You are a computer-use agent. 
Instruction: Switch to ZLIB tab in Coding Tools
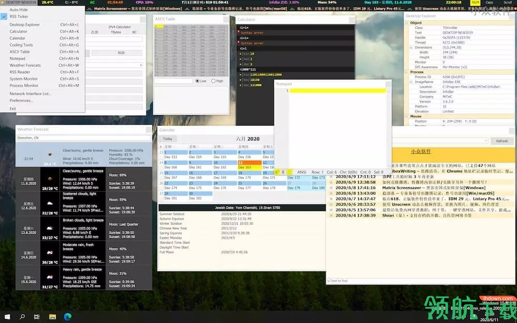click(x=95, y=32)
